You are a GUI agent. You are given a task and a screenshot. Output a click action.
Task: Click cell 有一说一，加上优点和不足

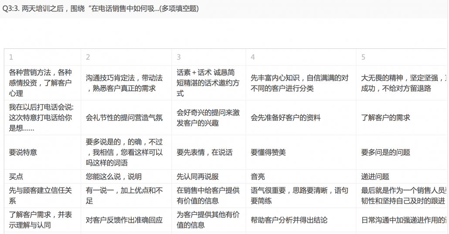click(126, 196)
